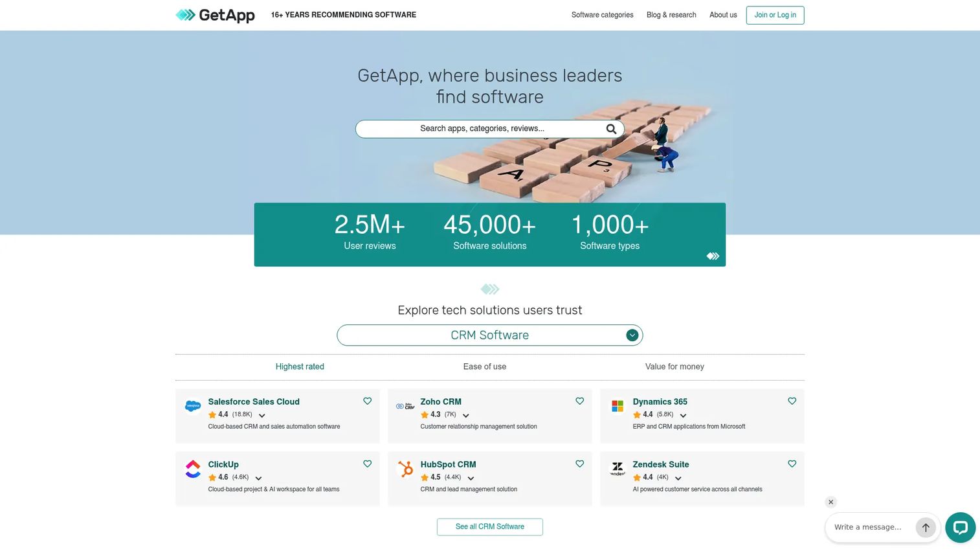Click Join or Log in button

click(x=775, y=15)
